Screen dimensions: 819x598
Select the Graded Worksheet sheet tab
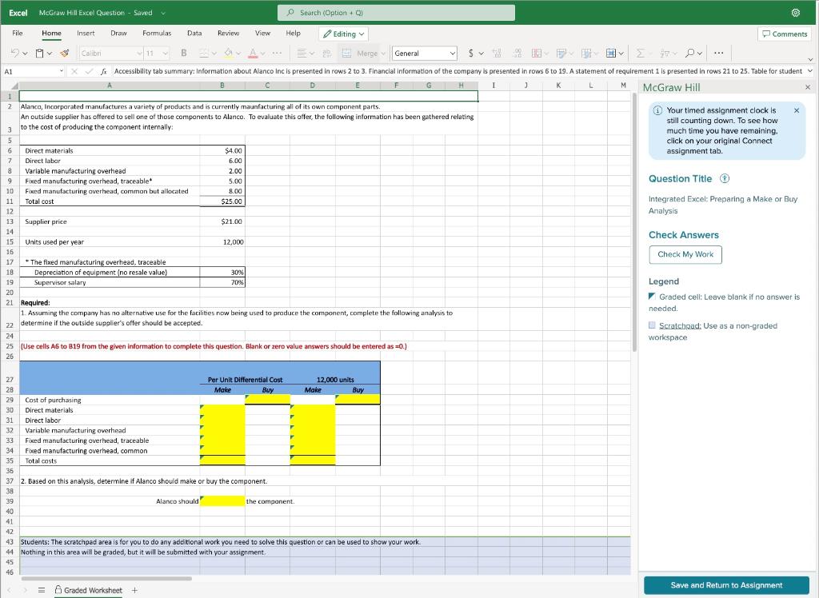88,590
